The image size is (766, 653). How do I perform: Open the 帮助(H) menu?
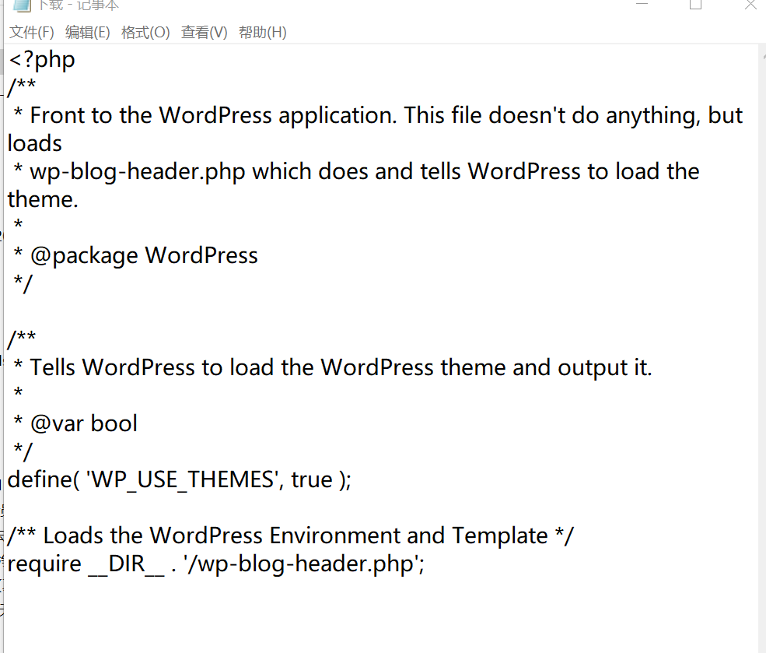pos(262,32)
